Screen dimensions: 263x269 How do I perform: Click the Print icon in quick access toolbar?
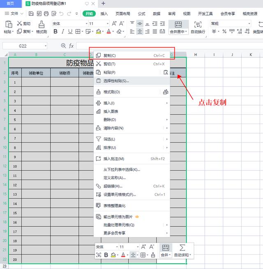pyautogui.click(x=46, y=14)
